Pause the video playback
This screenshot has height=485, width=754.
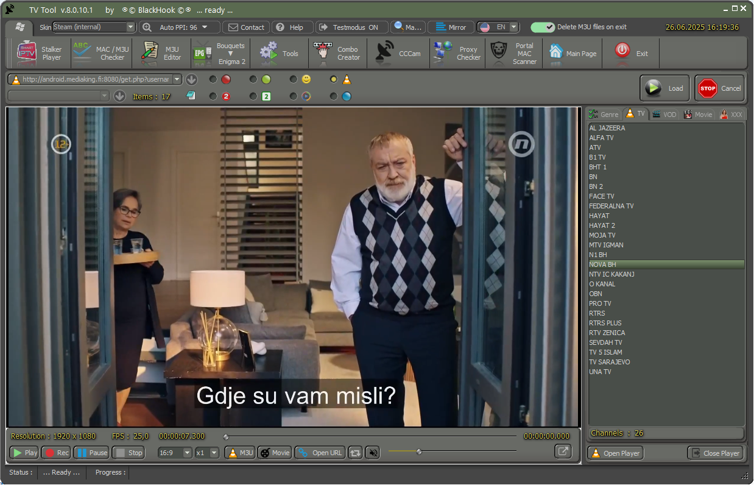(91, 453)
